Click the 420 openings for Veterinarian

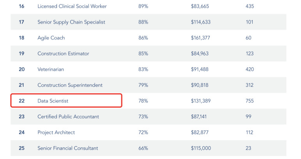coord(250,69)
